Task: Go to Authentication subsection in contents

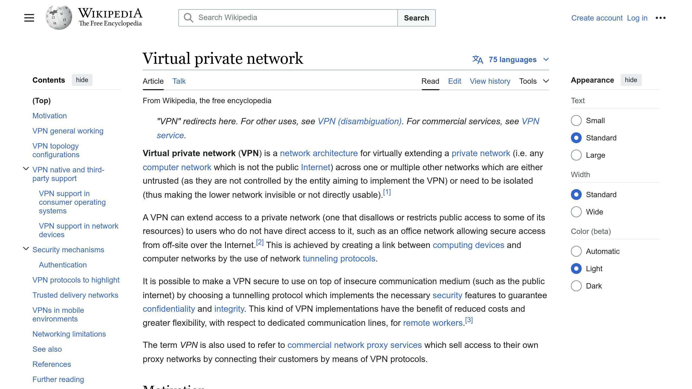Action: (63, 265)
